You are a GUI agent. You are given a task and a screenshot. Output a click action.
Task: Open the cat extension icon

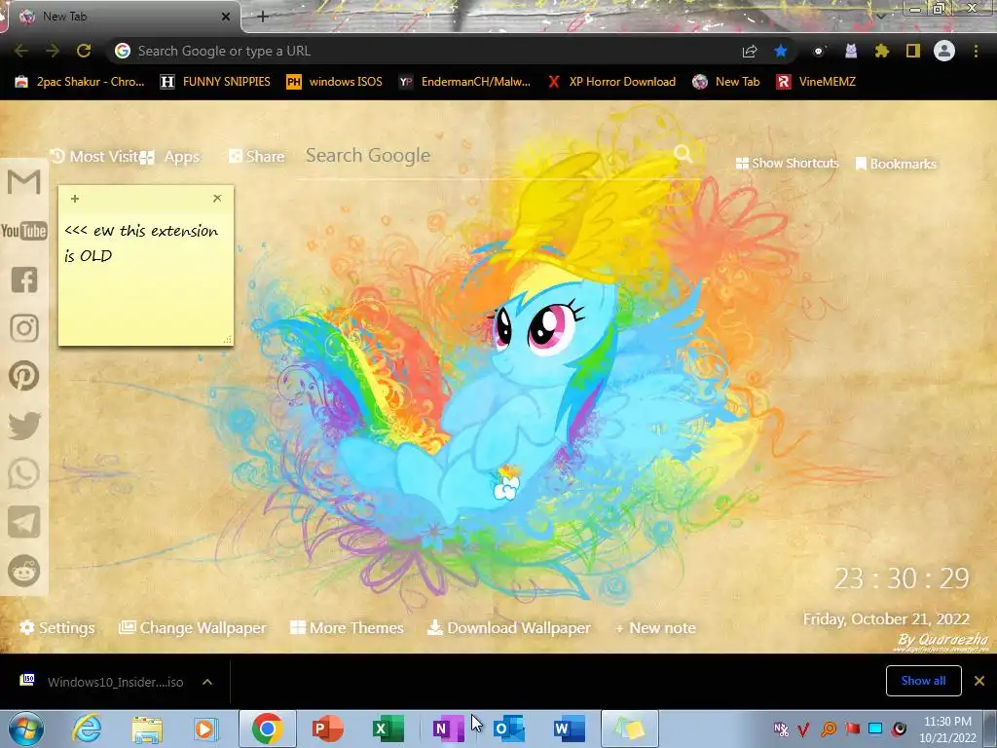tap(851, 51)
